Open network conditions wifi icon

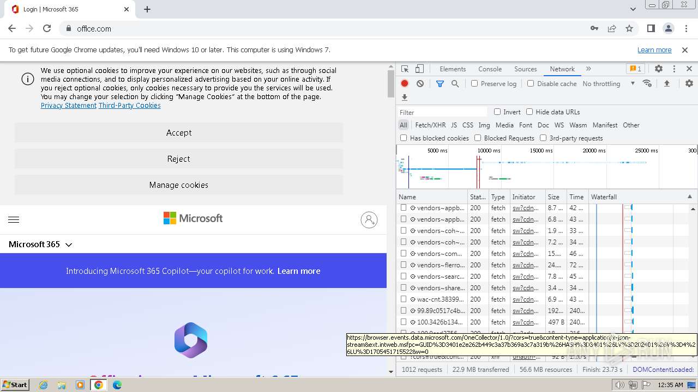[647, 84]
